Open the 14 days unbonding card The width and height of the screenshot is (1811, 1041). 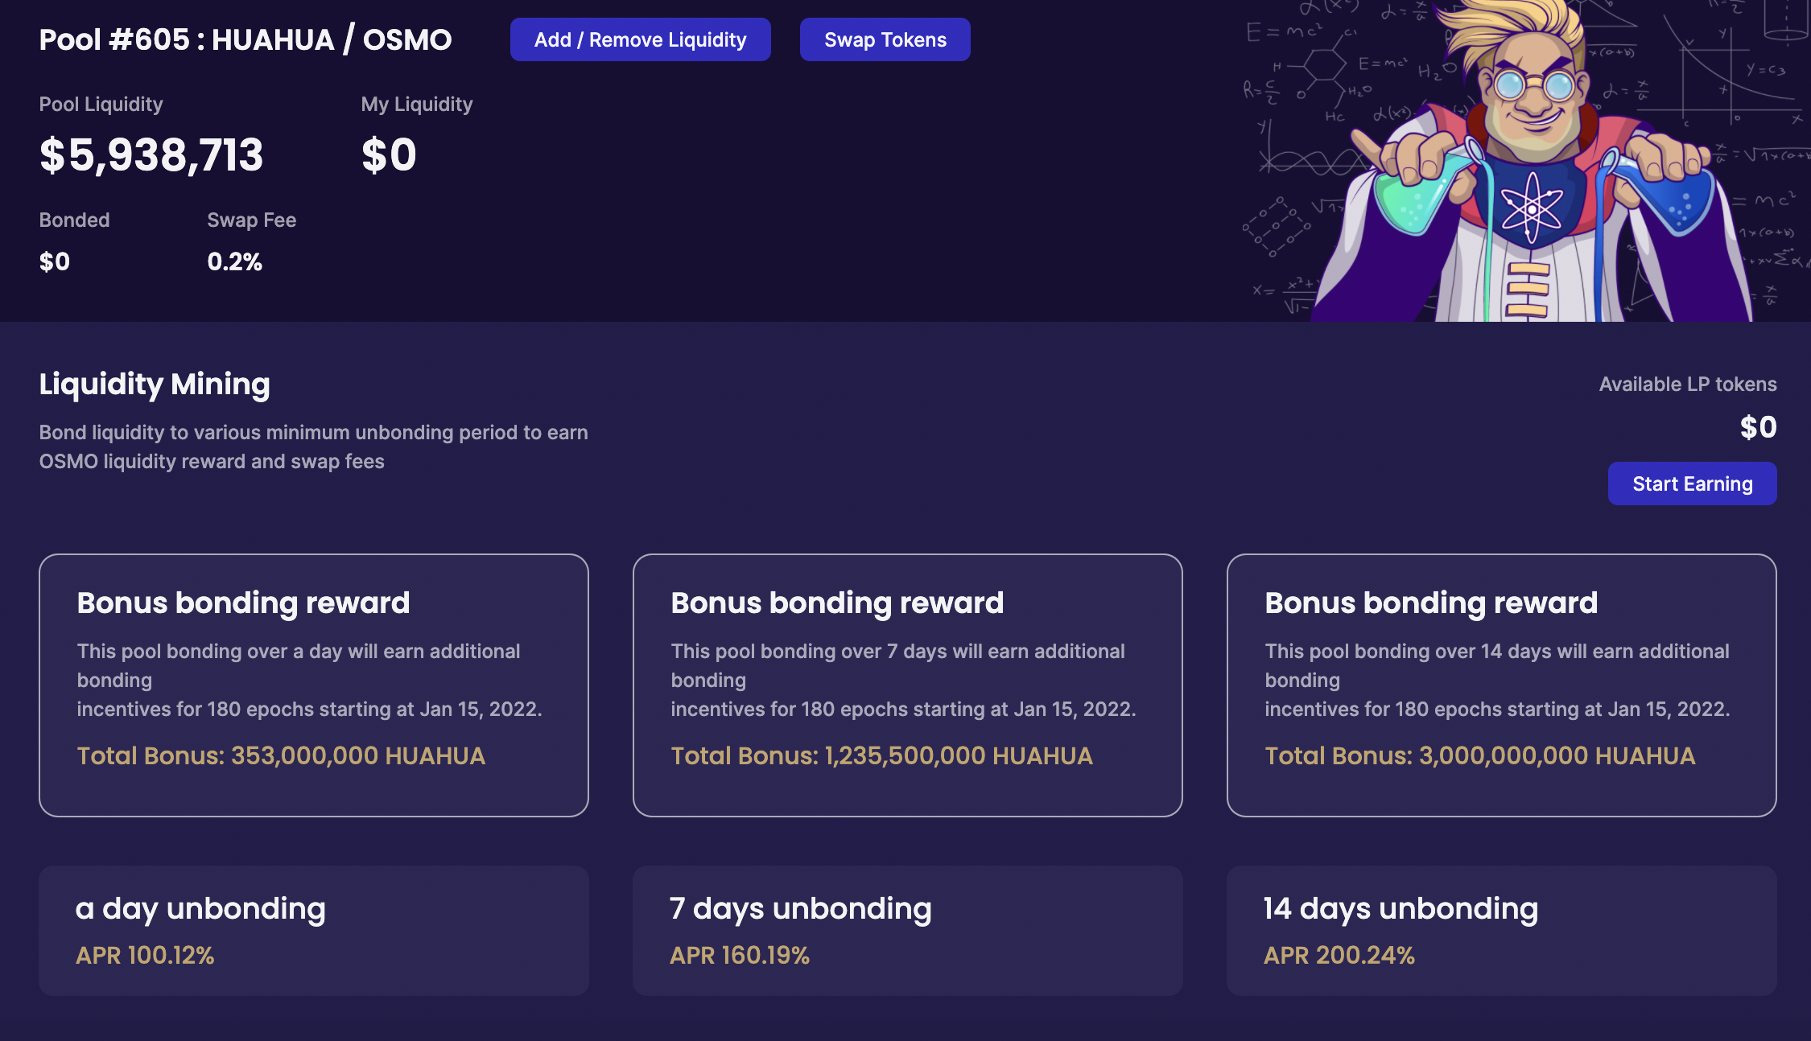click(x=1501, y=930)
